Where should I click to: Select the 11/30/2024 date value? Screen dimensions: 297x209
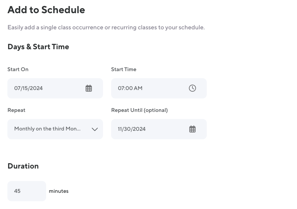point(132,129)
